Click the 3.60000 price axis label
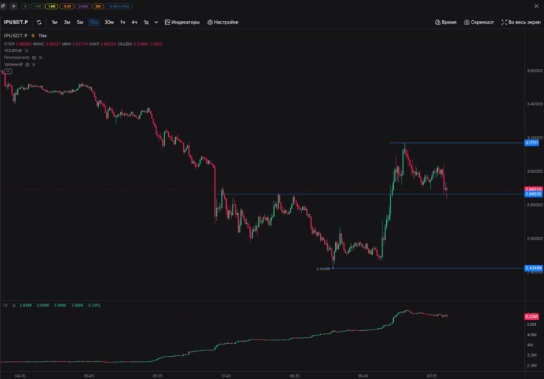The image size is (544, 379). pos(535,70)
